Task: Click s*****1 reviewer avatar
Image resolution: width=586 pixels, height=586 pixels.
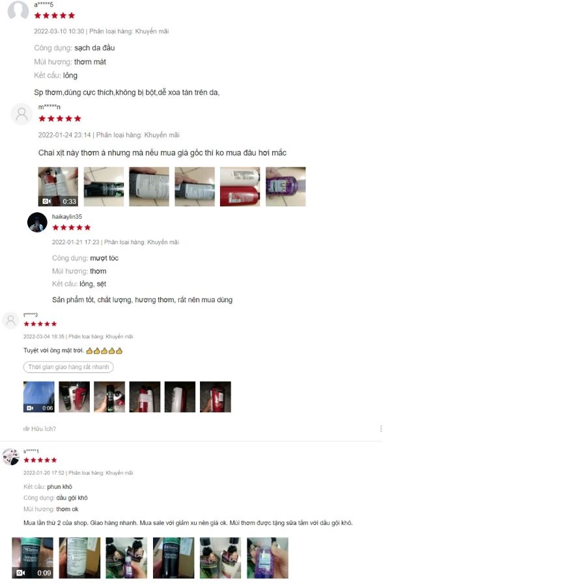Action: [11, 456]
